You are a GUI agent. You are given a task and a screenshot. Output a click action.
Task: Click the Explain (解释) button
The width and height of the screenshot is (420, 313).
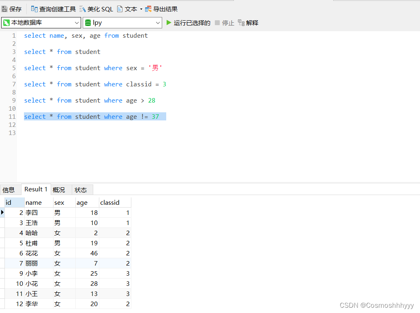pyautogui.click(x=248, y=23)
